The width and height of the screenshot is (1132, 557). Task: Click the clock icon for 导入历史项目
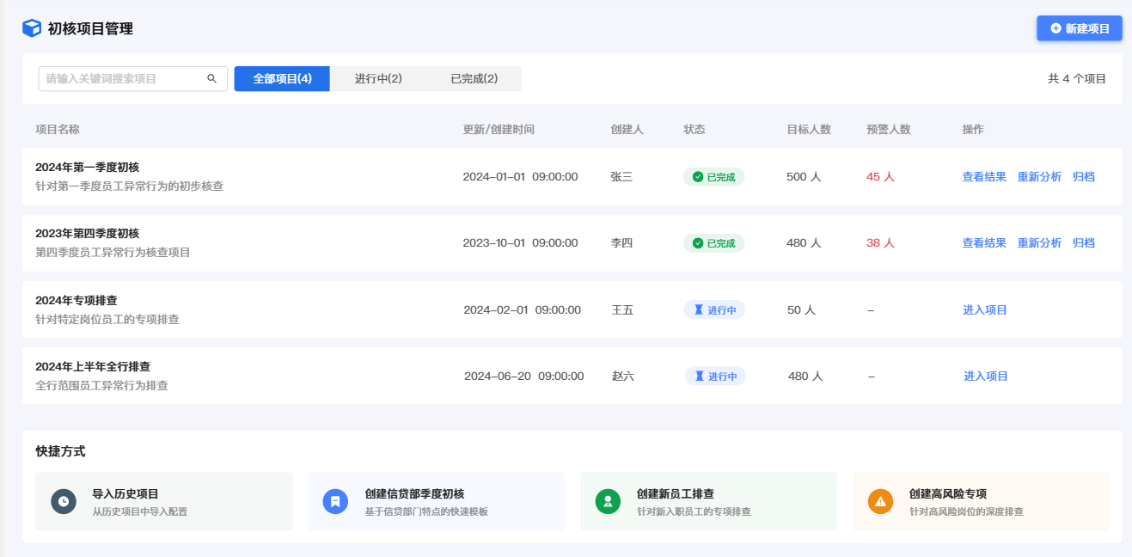(x=64, y=501)
